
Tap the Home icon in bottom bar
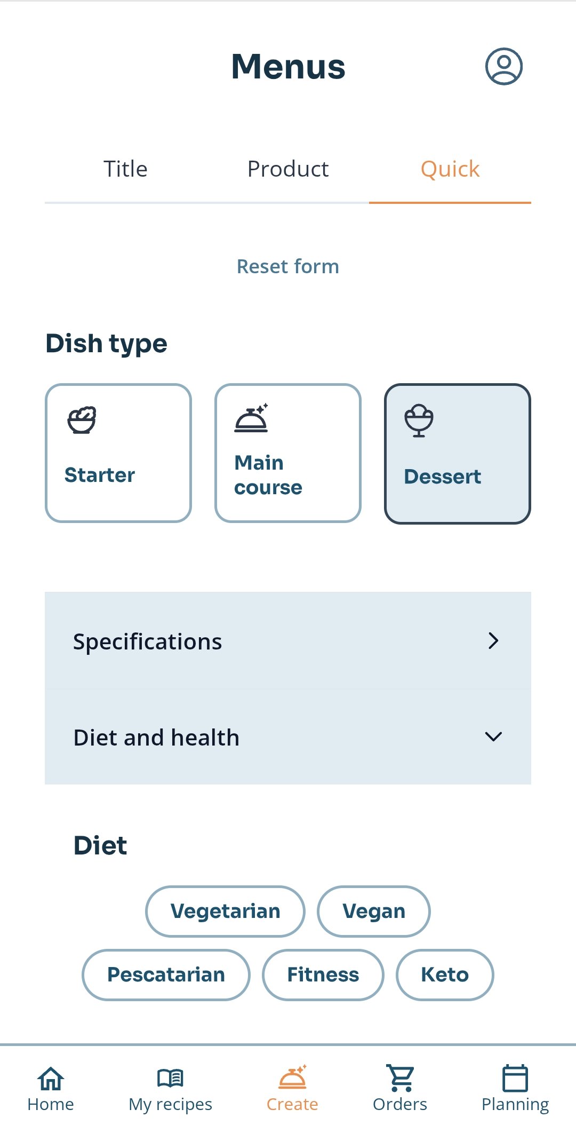pos(51,1079)
